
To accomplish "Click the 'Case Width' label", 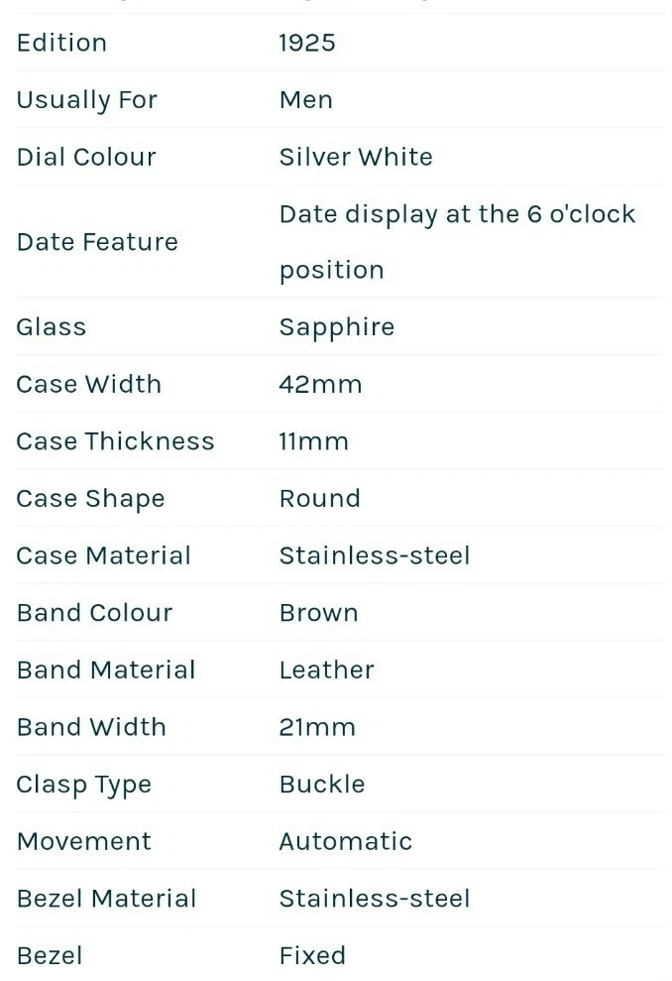I will tap(88, 384).
